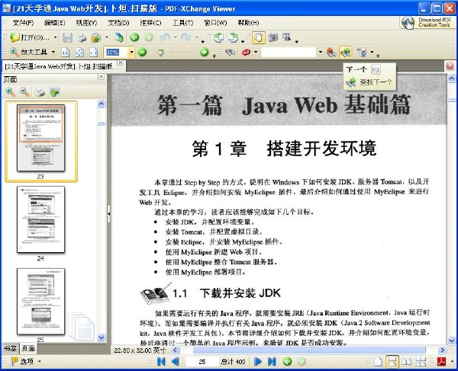
Task: Open the 工具(T) menu
Action: pos(182,22)
